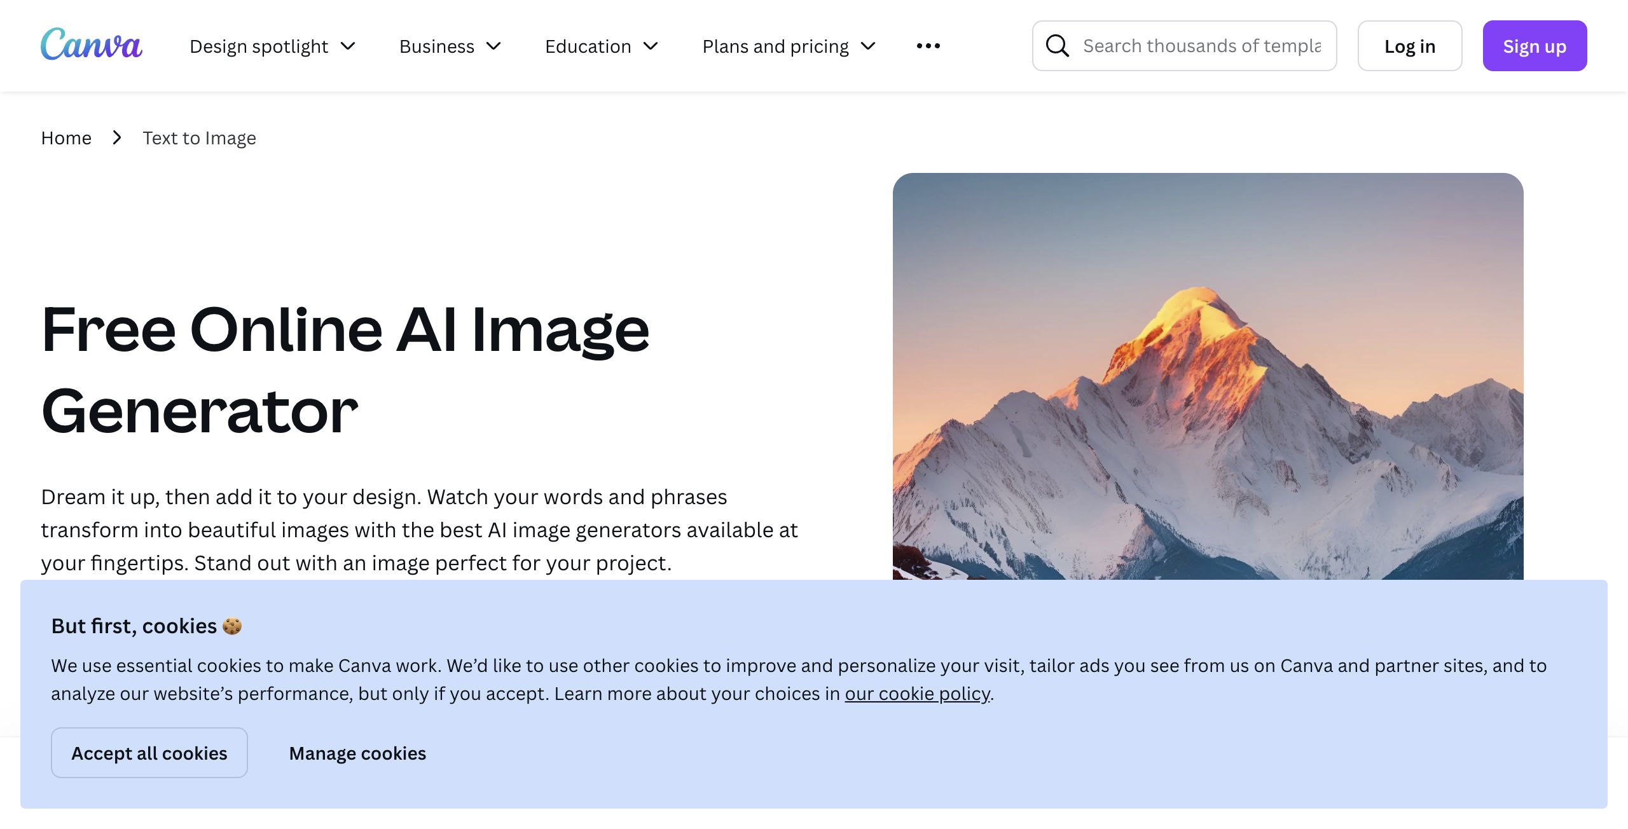Image resolution: width=1628 pixels, height=829 pixels.
Task: Focus the Search thousands of templates field
Action: coord(1202,46)
